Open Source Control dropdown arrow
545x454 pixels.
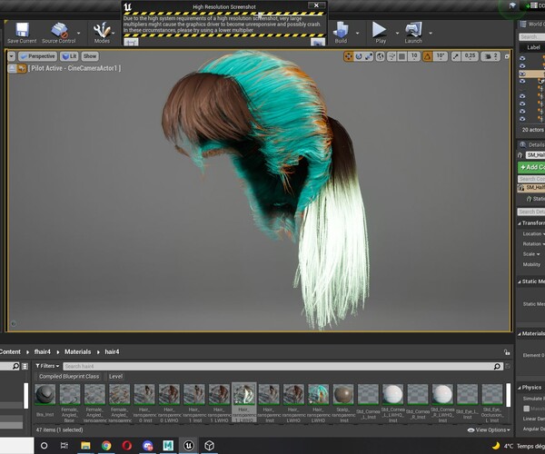[x=79, y=34]
